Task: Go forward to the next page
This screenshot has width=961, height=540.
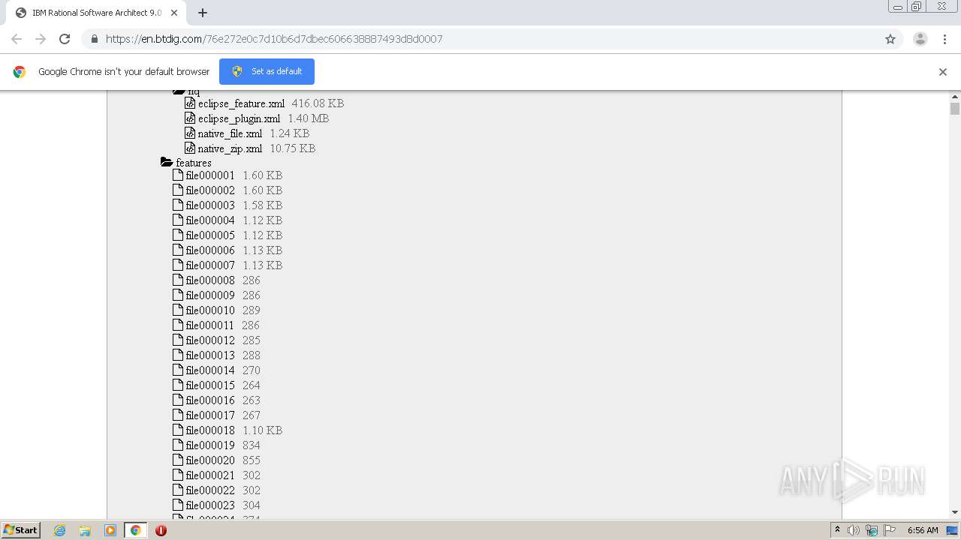Action: 41,39
